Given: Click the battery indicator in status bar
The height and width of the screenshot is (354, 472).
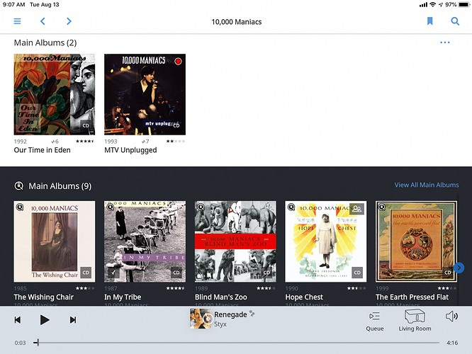Looking at the screenshot, I should click(463, 4).
